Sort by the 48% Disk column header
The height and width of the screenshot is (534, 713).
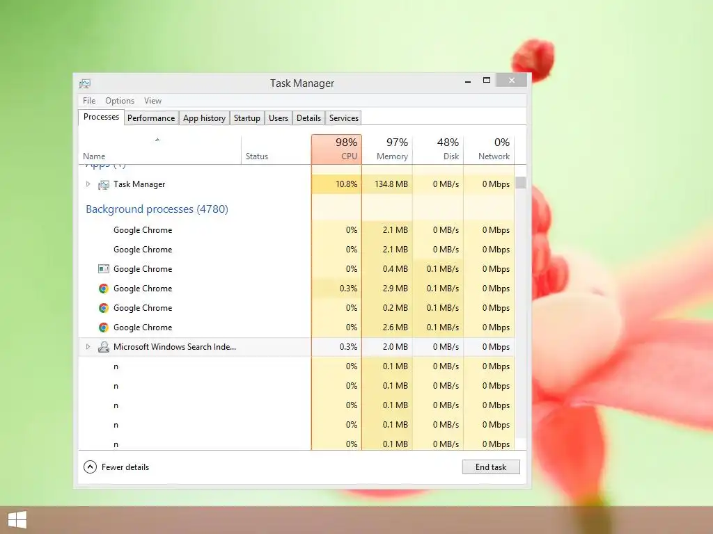click(x=438, y=149)
